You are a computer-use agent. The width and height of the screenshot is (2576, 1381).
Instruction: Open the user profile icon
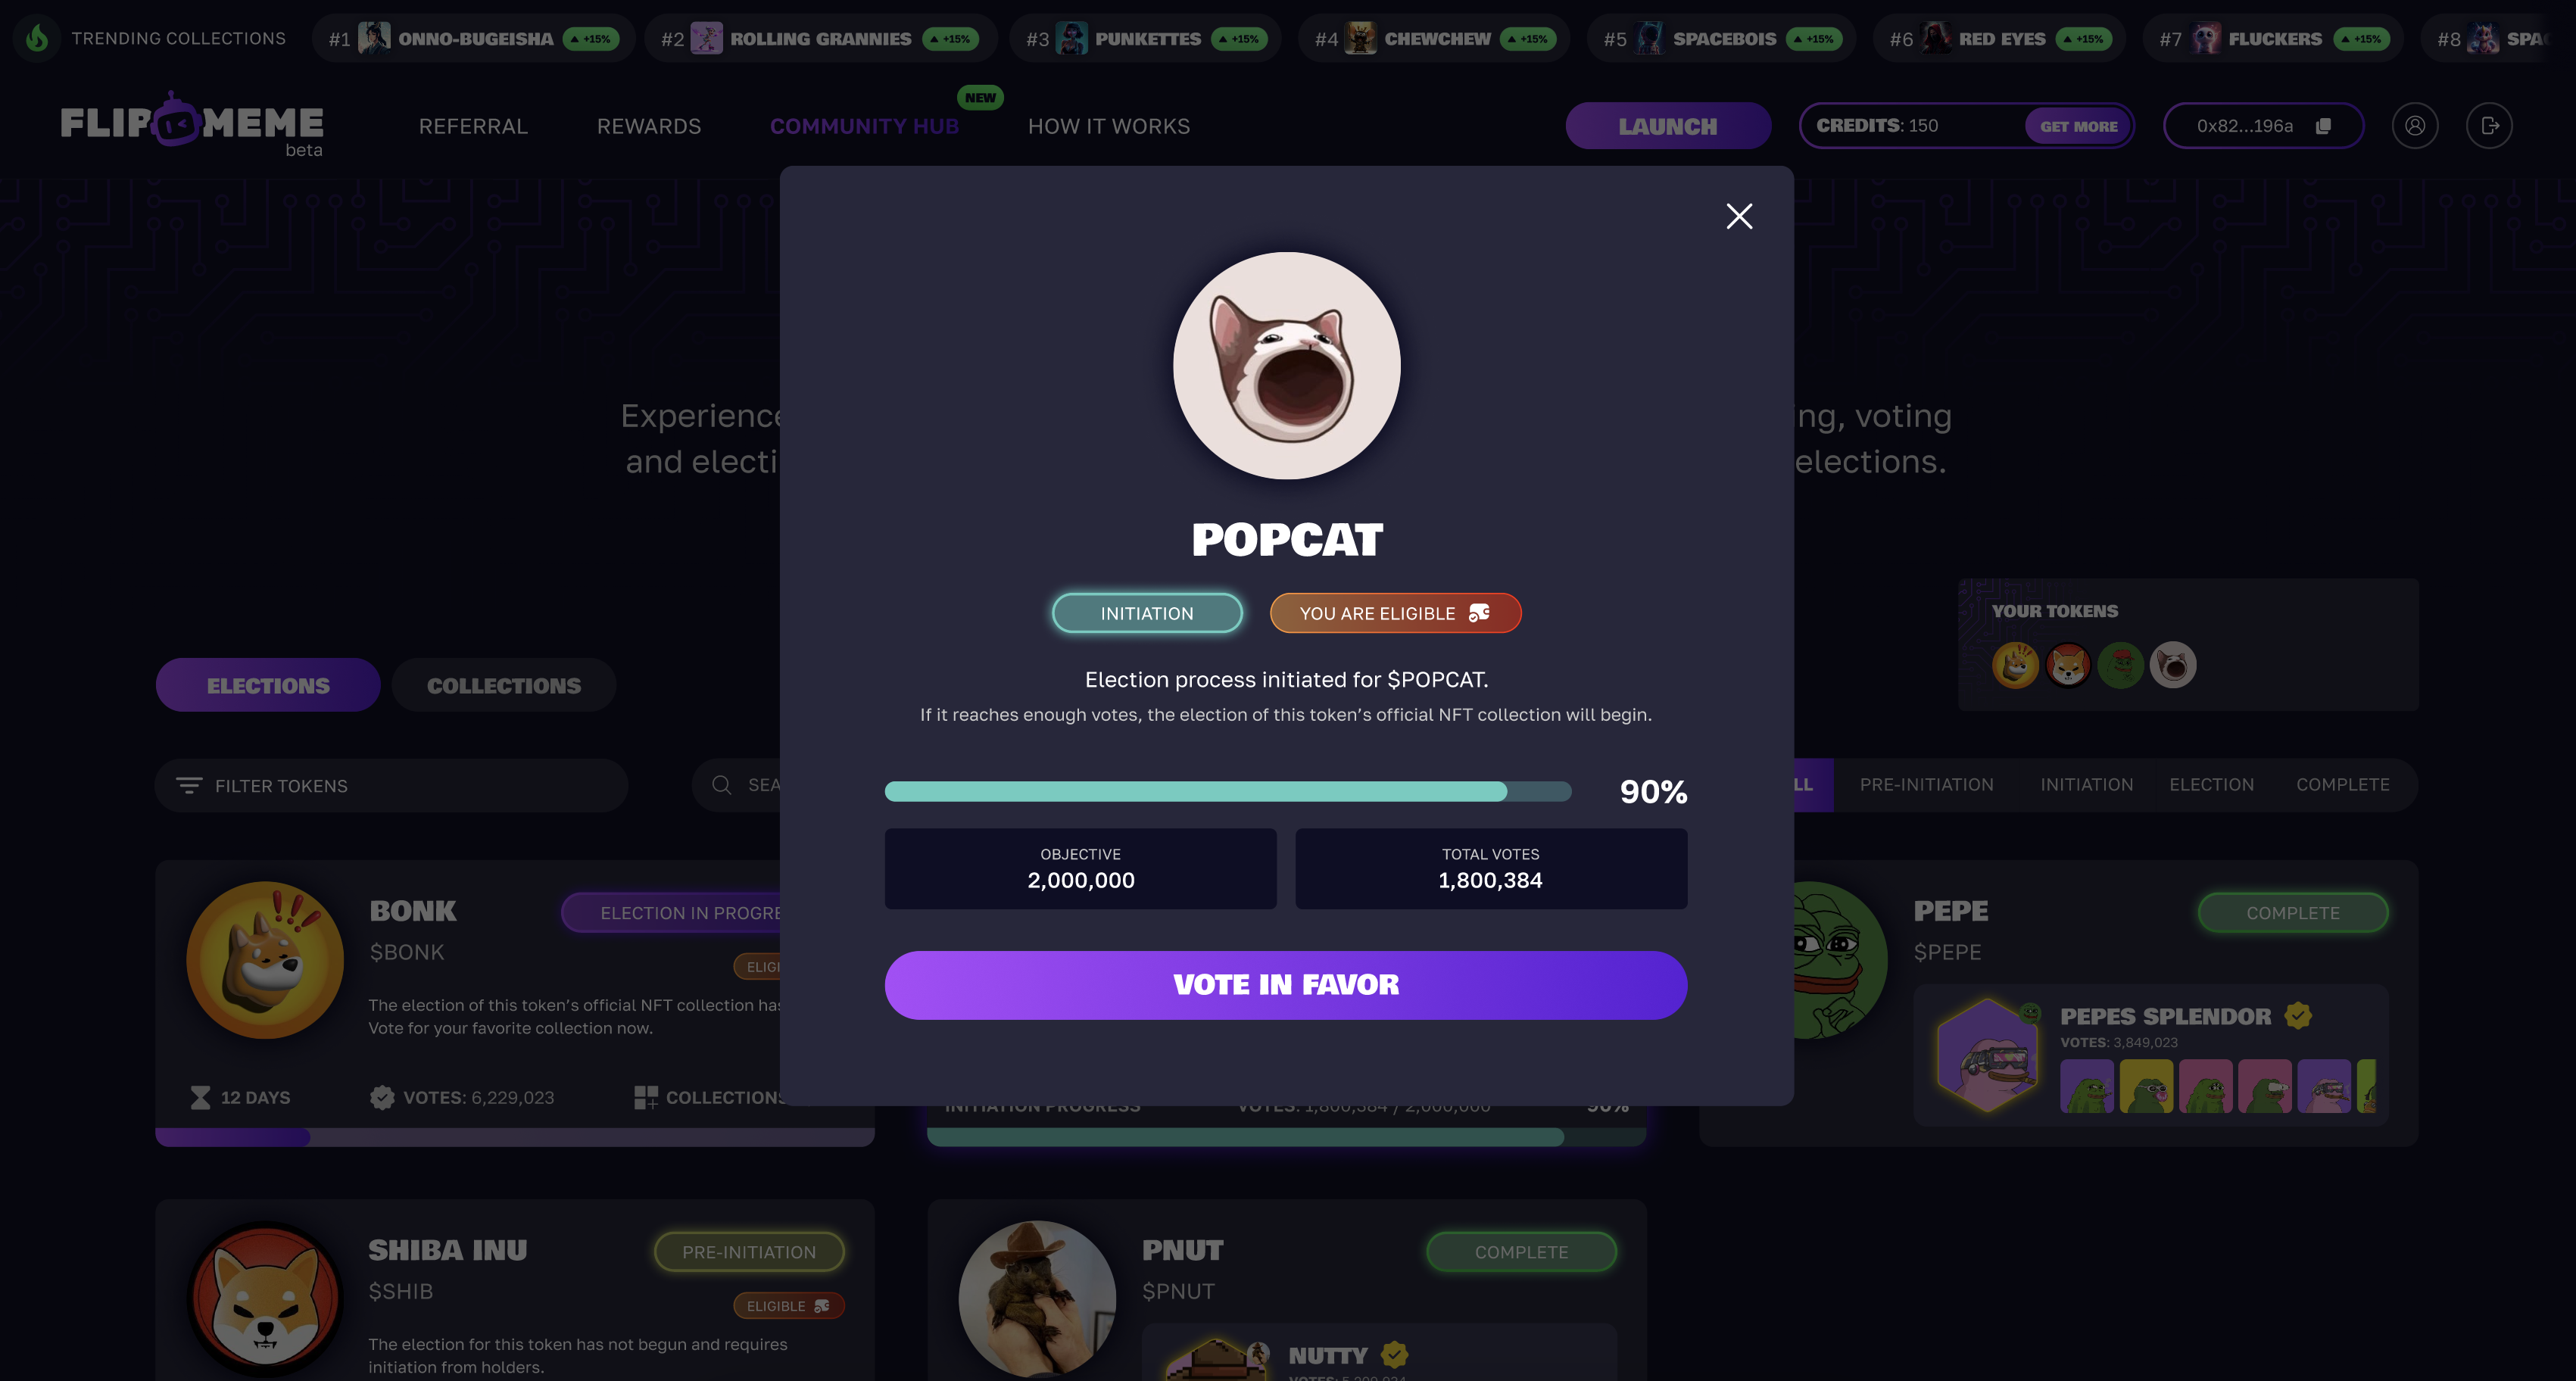pos(2414,126)
